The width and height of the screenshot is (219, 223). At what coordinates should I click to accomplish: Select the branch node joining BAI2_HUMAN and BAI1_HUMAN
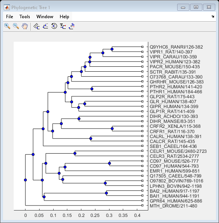click(106, 193)
